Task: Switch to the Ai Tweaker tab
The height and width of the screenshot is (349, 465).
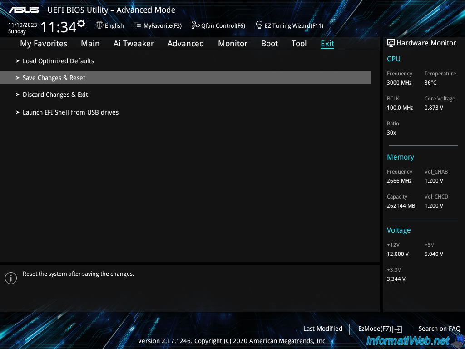Action: point(134,43)
